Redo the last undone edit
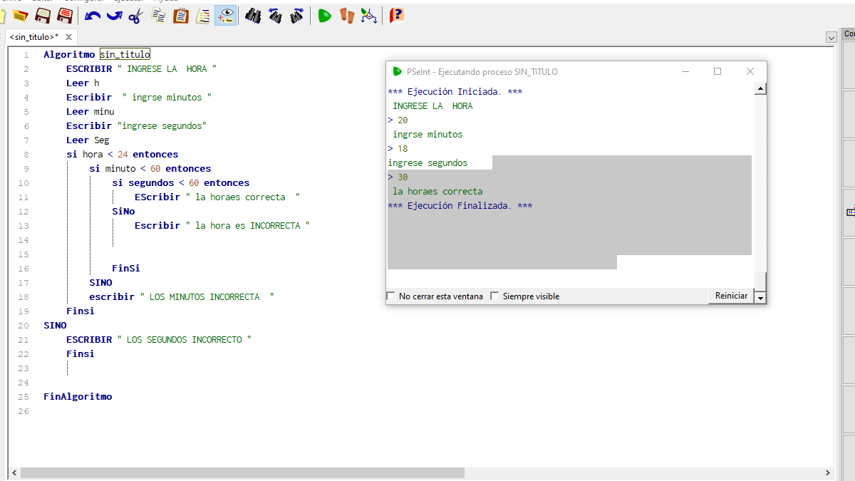 click(x=114, y=15)
